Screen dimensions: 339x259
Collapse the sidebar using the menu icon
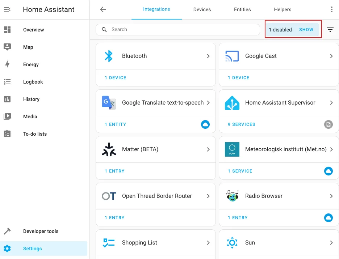[x=7, y=9]
